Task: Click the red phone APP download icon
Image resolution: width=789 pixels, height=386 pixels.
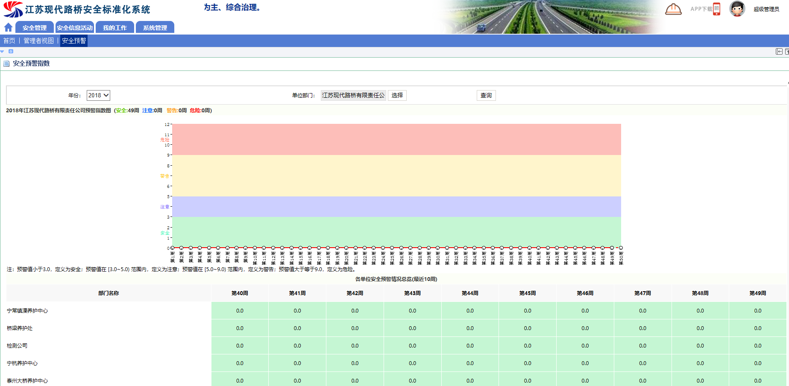Action: [x=716, y=9]
